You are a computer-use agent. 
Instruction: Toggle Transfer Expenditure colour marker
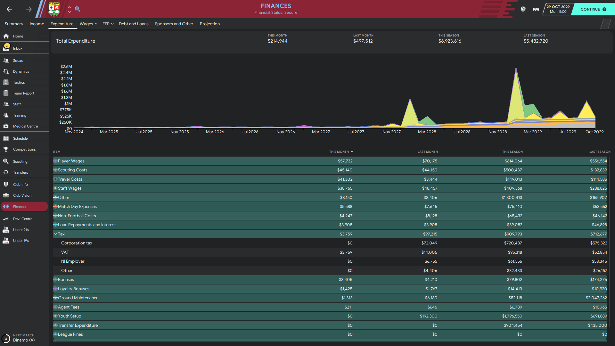55,325
